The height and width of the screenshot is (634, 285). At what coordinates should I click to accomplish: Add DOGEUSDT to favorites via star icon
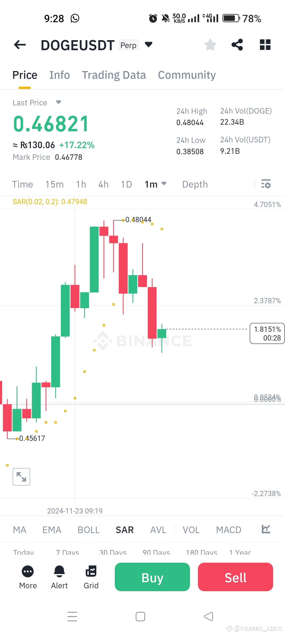click(x=210, y=45)
